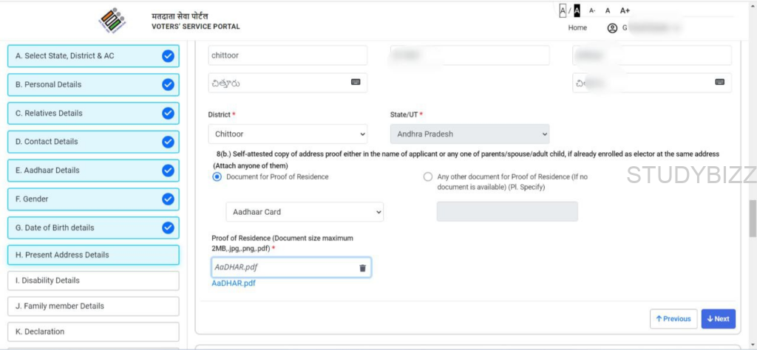
Task: Click the chittoor text input field
Action: tap(288, 55)
